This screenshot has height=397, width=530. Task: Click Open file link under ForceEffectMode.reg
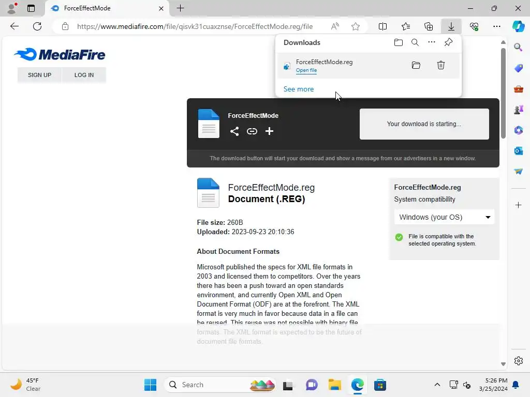click(x=306, y=70)
